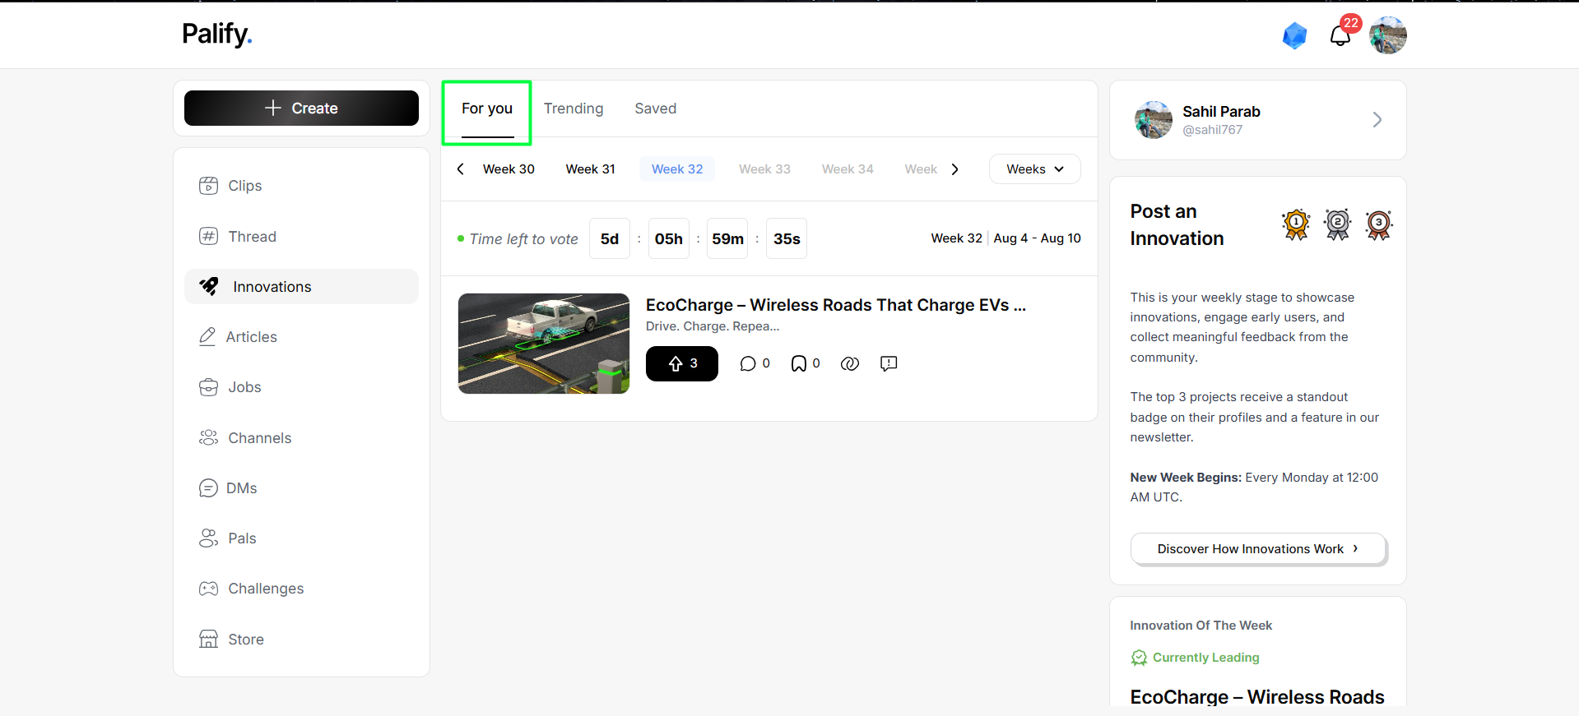Viewport: 1579px width, 716px height.
Task: Open EcoCharge title under Innovation Of The Week
Action: (1257, 696)
